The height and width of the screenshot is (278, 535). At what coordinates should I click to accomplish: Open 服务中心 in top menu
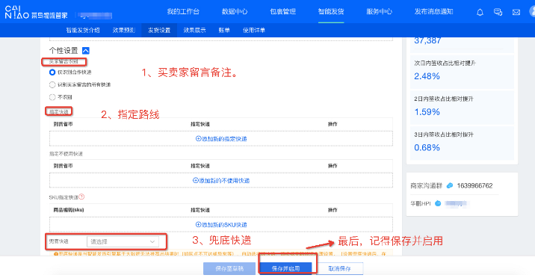coord(379,12)
